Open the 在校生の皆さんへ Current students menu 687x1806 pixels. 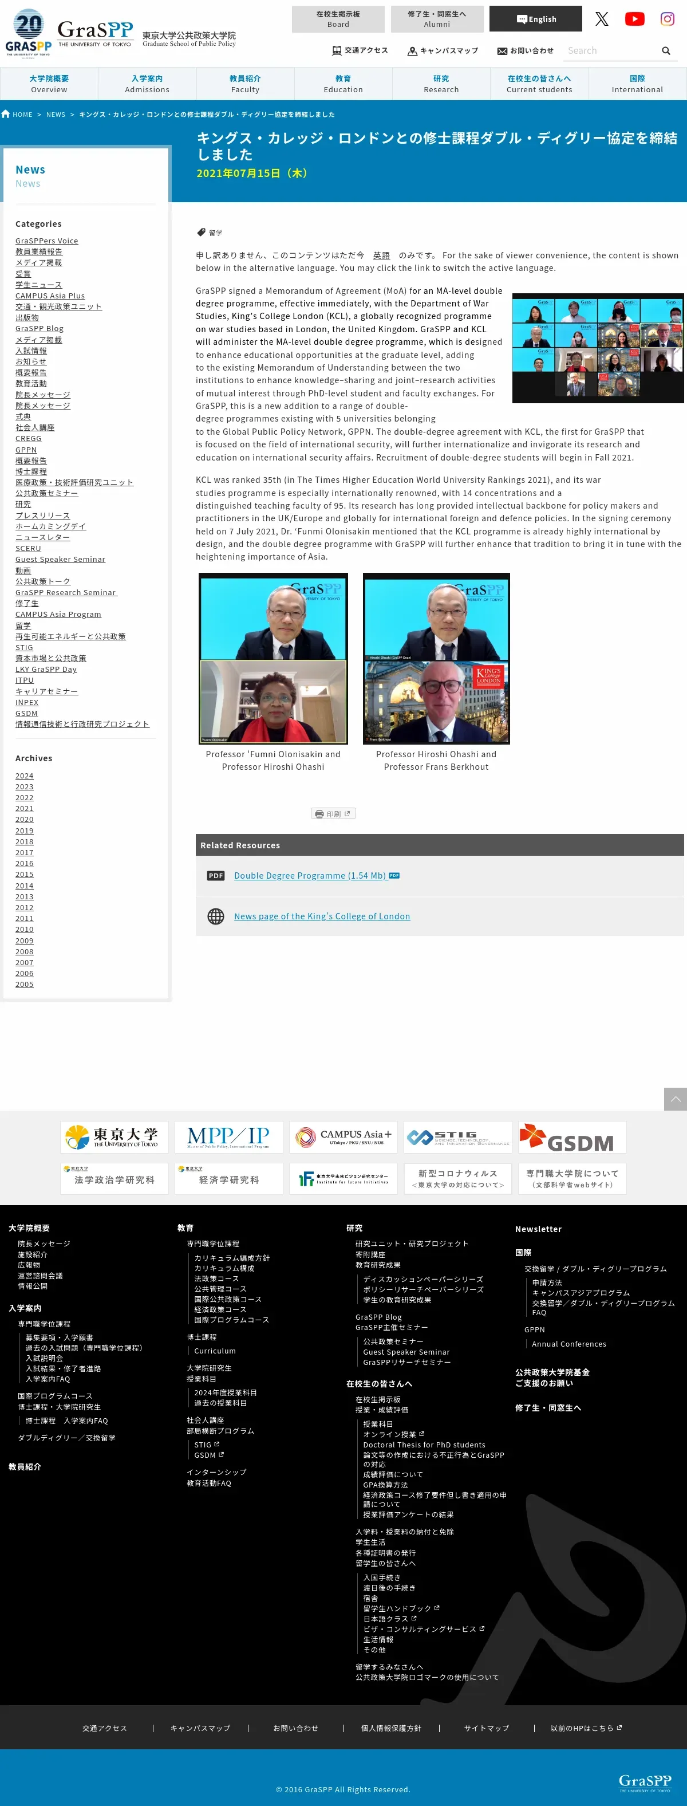[x=539, y=84]
